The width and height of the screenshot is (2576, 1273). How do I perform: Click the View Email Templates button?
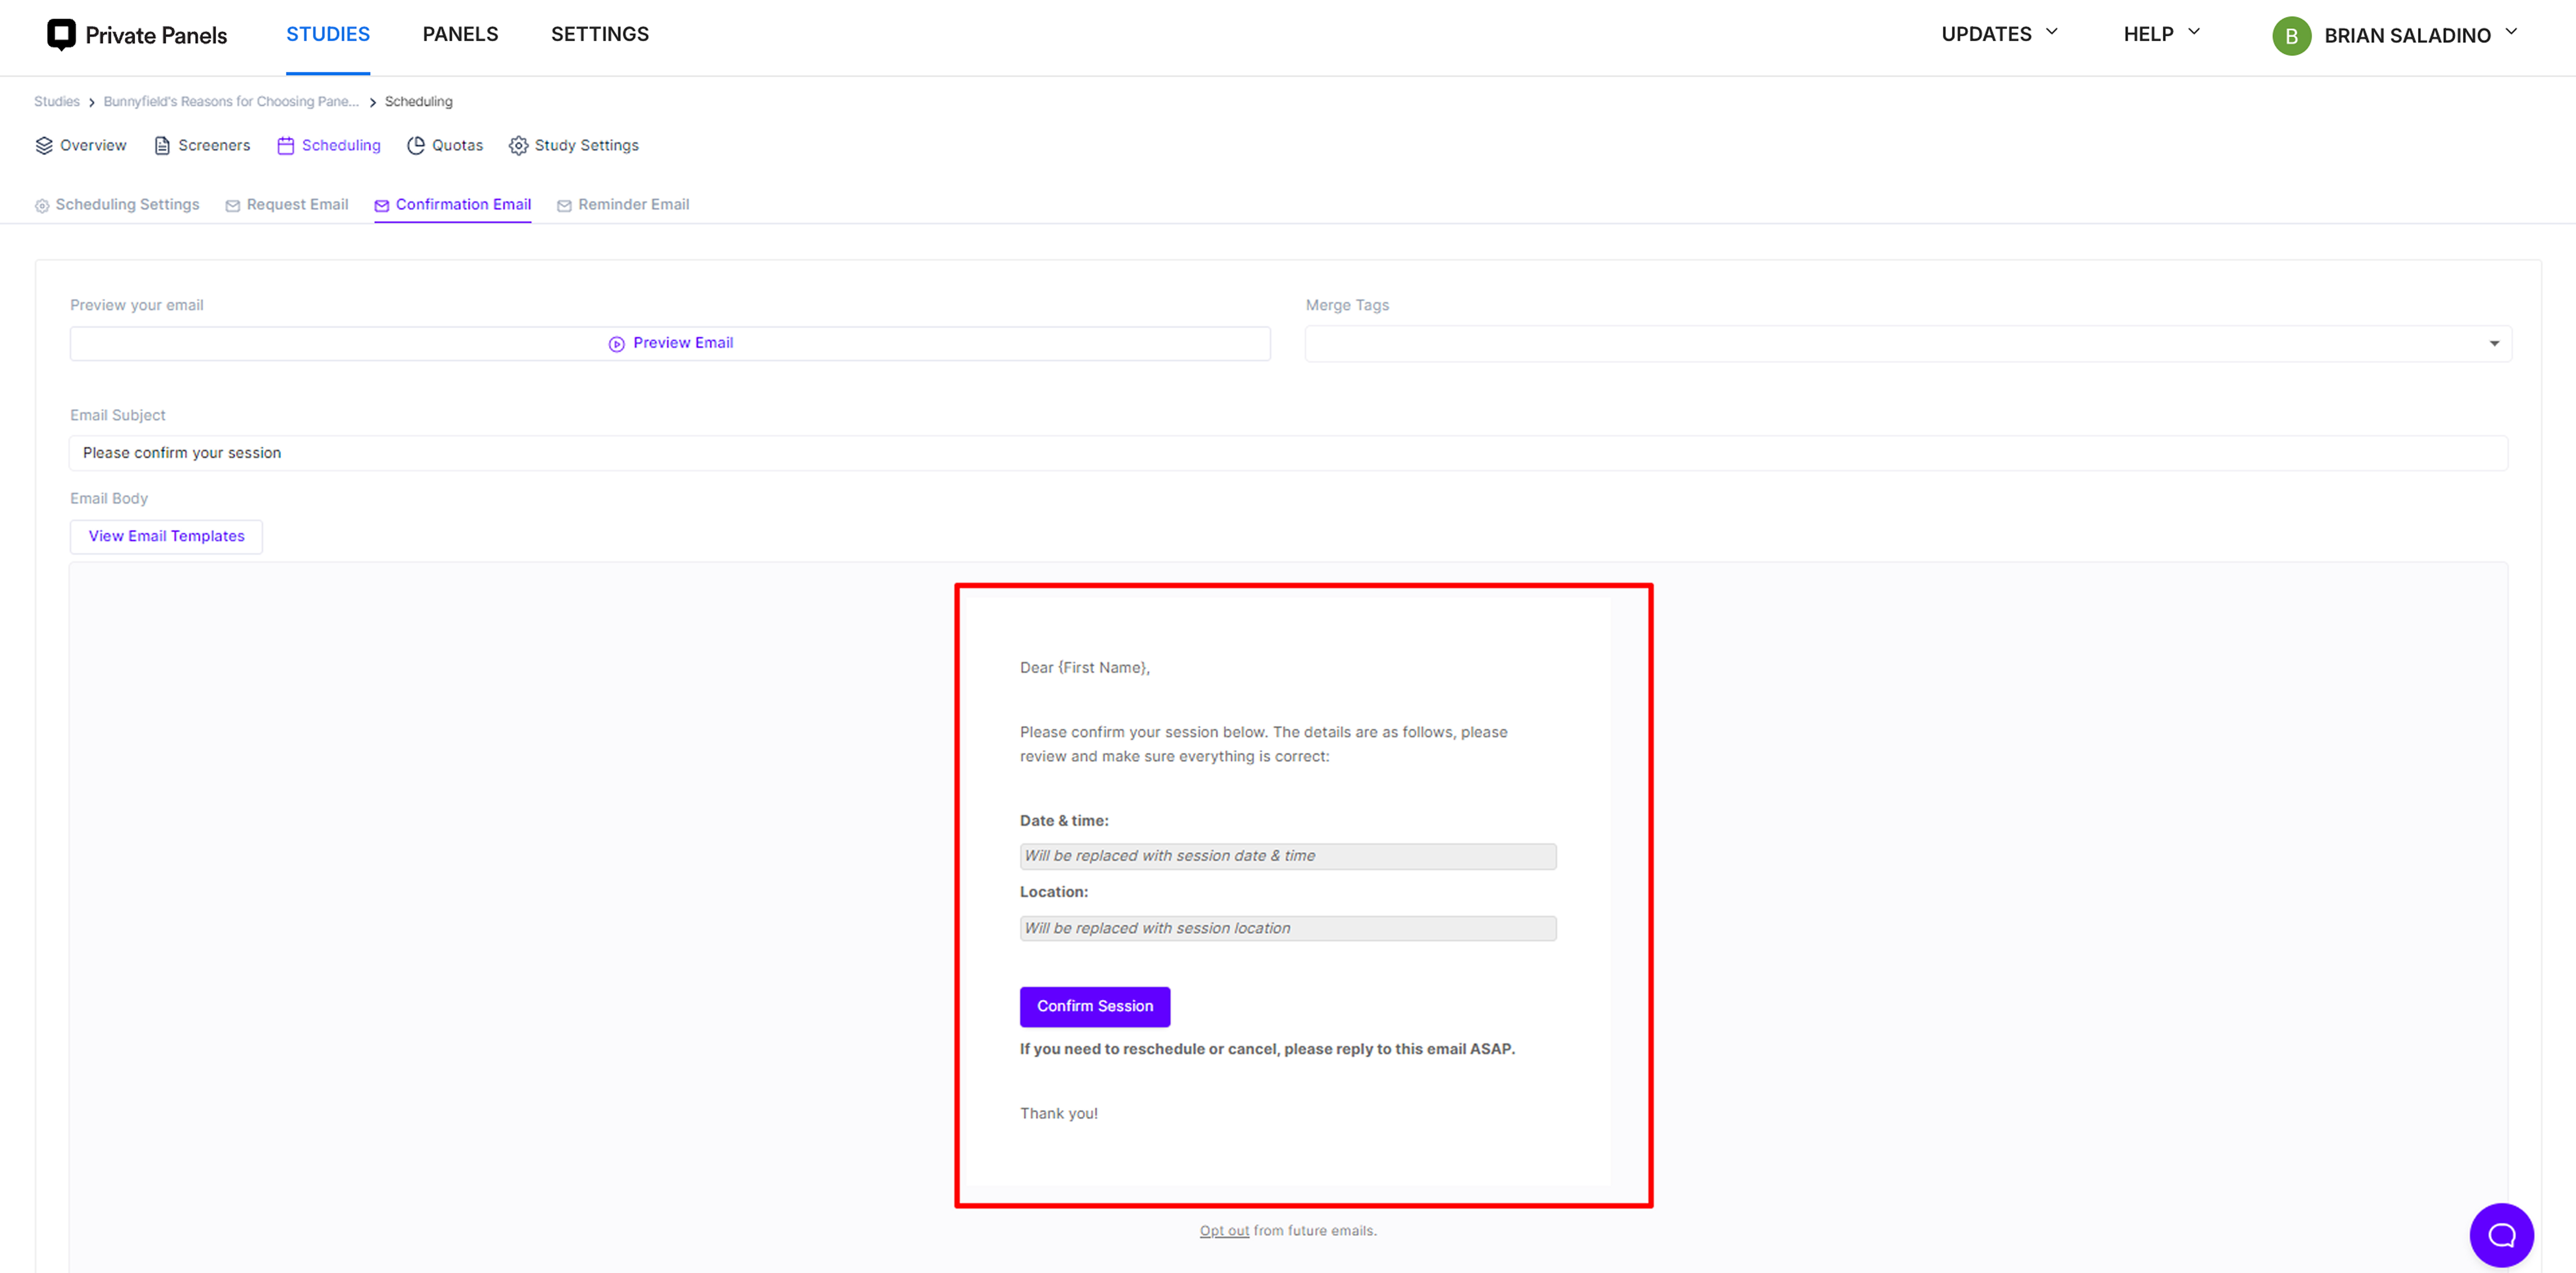point(166,537)
